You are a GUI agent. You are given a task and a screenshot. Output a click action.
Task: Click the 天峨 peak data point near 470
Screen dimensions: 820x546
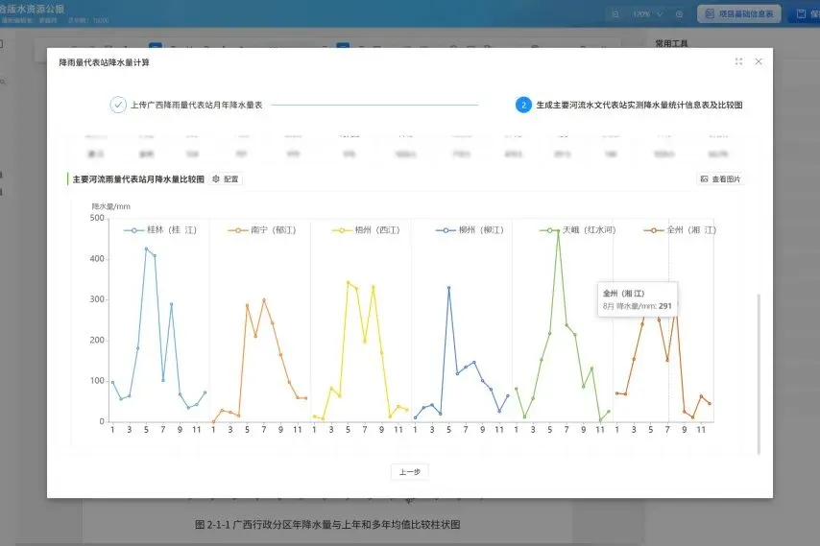tap(558, 230)
